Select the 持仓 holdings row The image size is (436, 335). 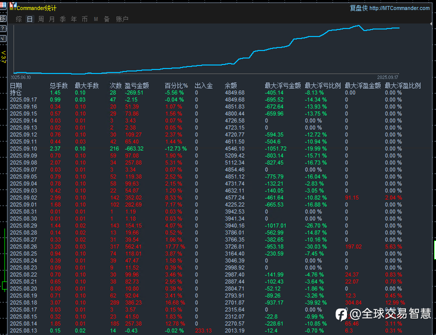[16, 92]
